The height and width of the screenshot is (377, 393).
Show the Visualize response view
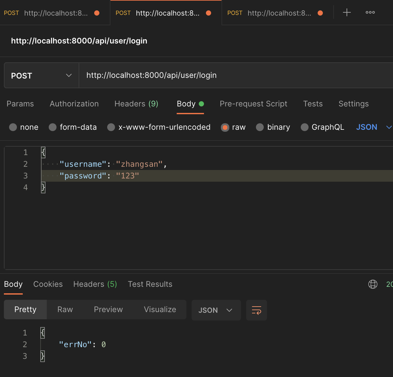(160, 310)
